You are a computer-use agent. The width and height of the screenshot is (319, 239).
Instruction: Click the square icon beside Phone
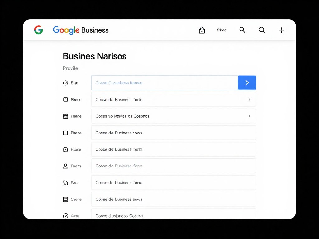[x=65, y=100]
